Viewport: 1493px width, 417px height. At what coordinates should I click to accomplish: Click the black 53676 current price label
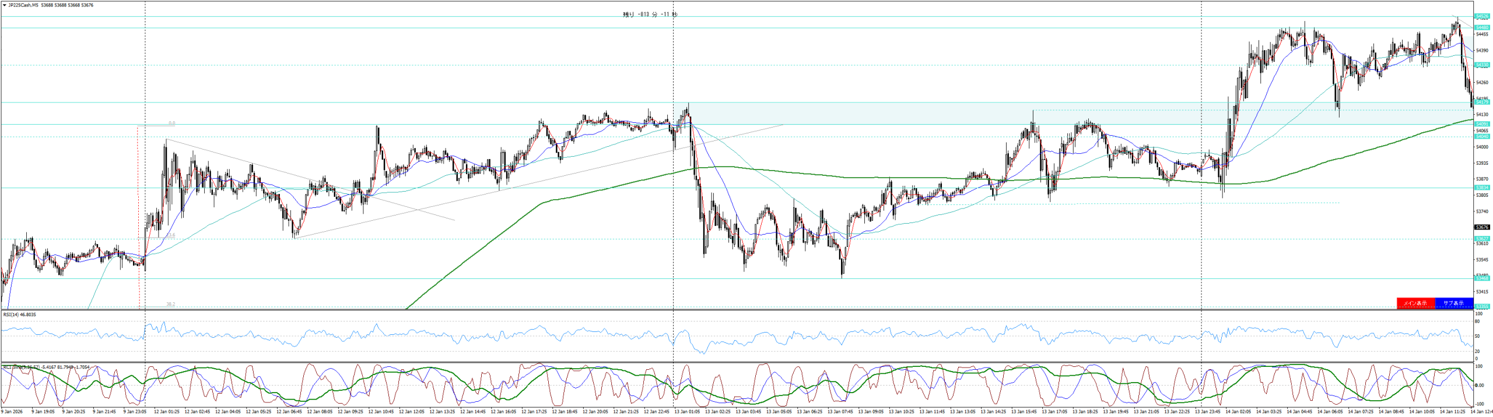[1482, 227]
